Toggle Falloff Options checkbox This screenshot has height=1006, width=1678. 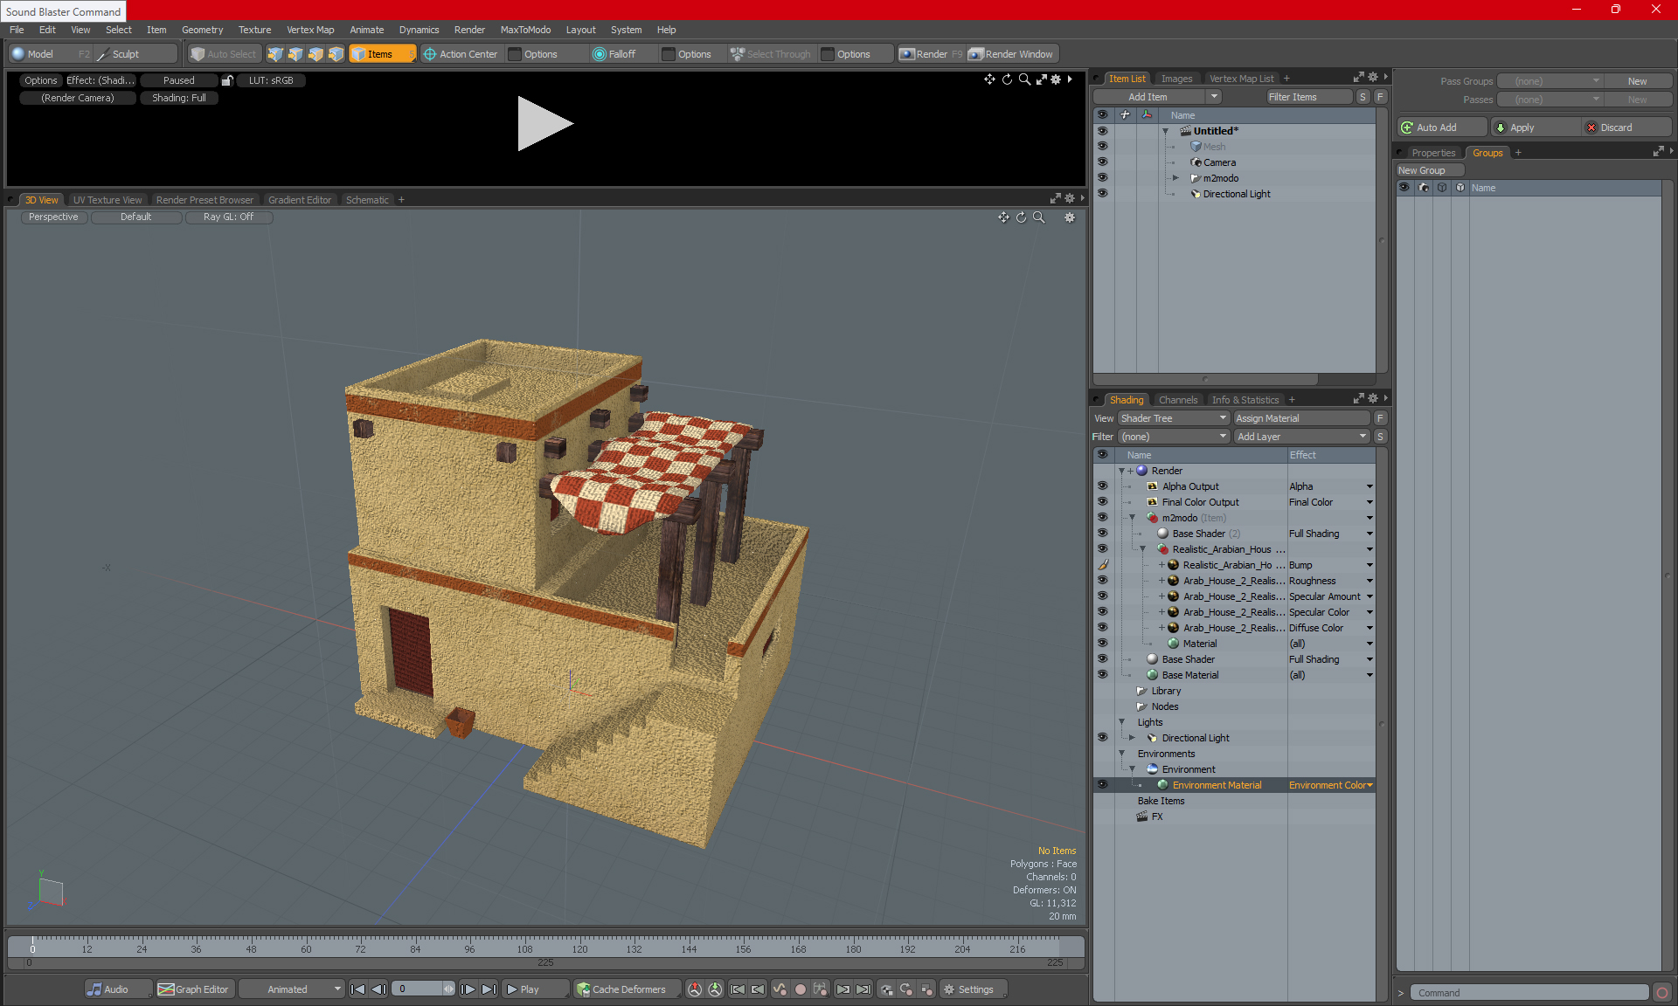(669, 54)
